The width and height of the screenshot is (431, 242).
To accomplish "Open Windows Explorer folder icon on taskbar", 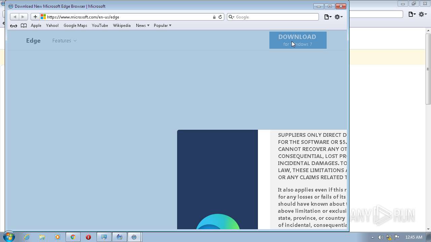I will click(x=42, y=237).
